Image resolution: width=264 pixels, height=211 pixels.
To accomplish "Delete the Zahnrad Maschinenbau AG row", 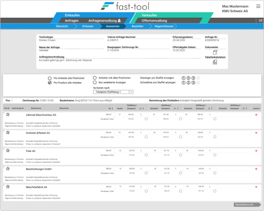I will pos(256,115).
